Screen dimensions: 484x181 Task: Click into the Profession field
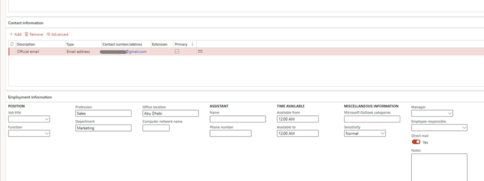point(103,114)
